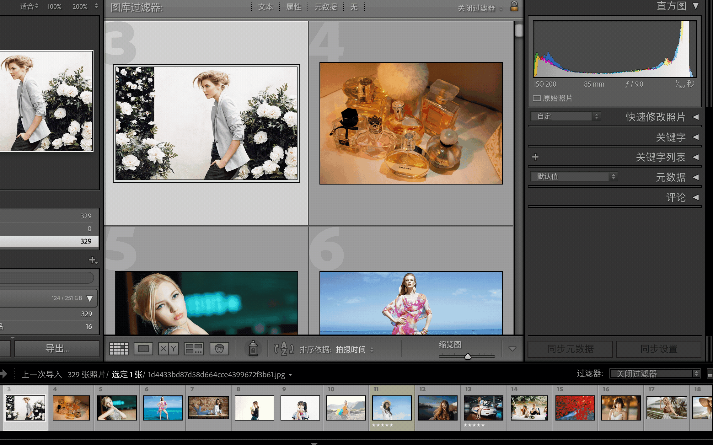Image resolution: width=713 pixels, height=445 pixels.
Task: Select five-star filmstrip thumbnail 11
Action: [x=392, y=408]
